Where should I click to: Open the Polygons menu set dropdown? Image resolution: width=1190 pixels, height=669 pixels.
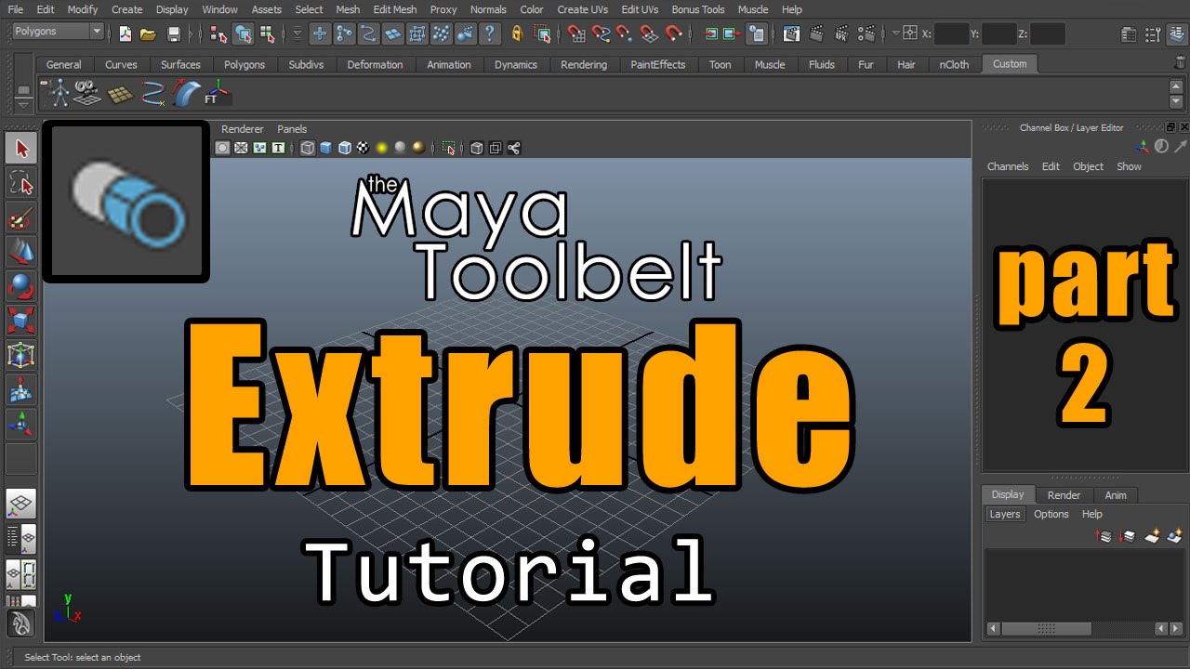click(58, 32)
